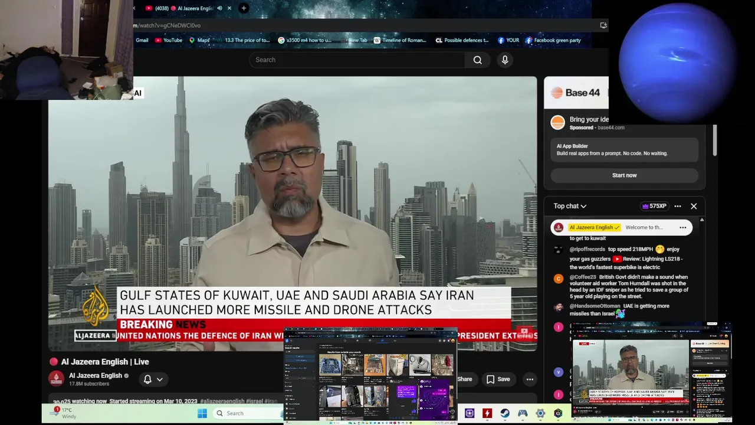Viewport: 755px width, 425px height.
Task: Click in the YouTube search field
Action: coord(357,60)
